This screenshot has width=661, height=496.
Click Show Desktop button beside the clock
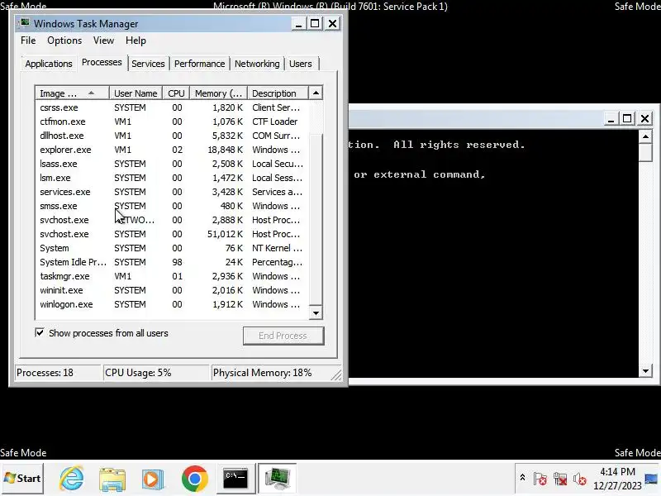pos(651,479)
